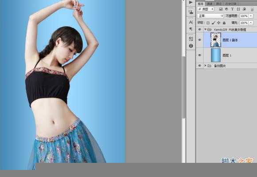Viewport: 257px width, 177px height.
Task: Switch to the Layers (图层) tab
Action: tap(200, 4)
